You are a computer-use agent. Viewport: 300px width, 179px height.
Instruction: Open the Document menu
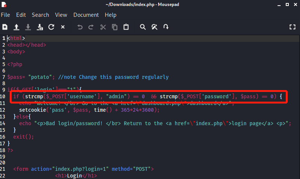coord(86,15)
